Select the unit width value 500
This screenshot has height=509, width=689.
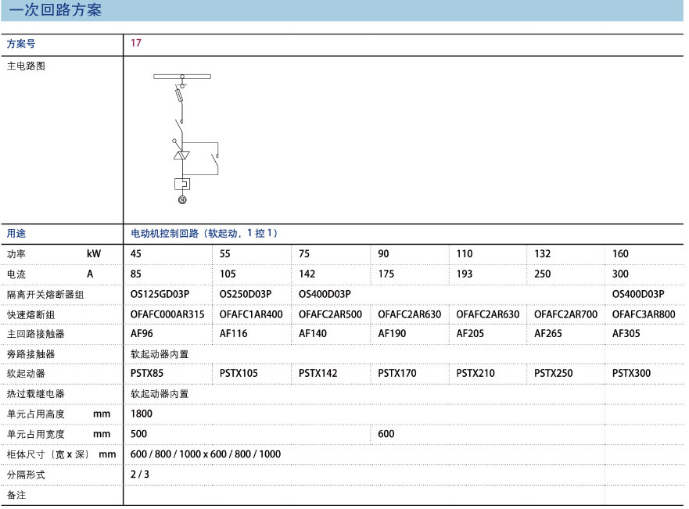point(139,434)
